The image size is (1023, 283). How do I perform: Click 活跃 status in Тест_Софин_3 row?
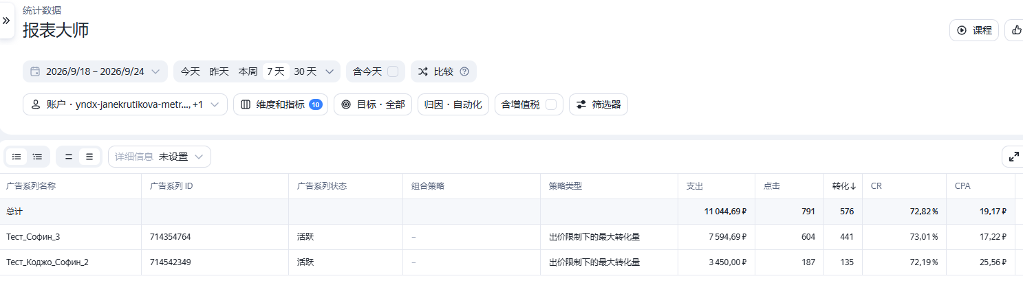coord(305,237)
